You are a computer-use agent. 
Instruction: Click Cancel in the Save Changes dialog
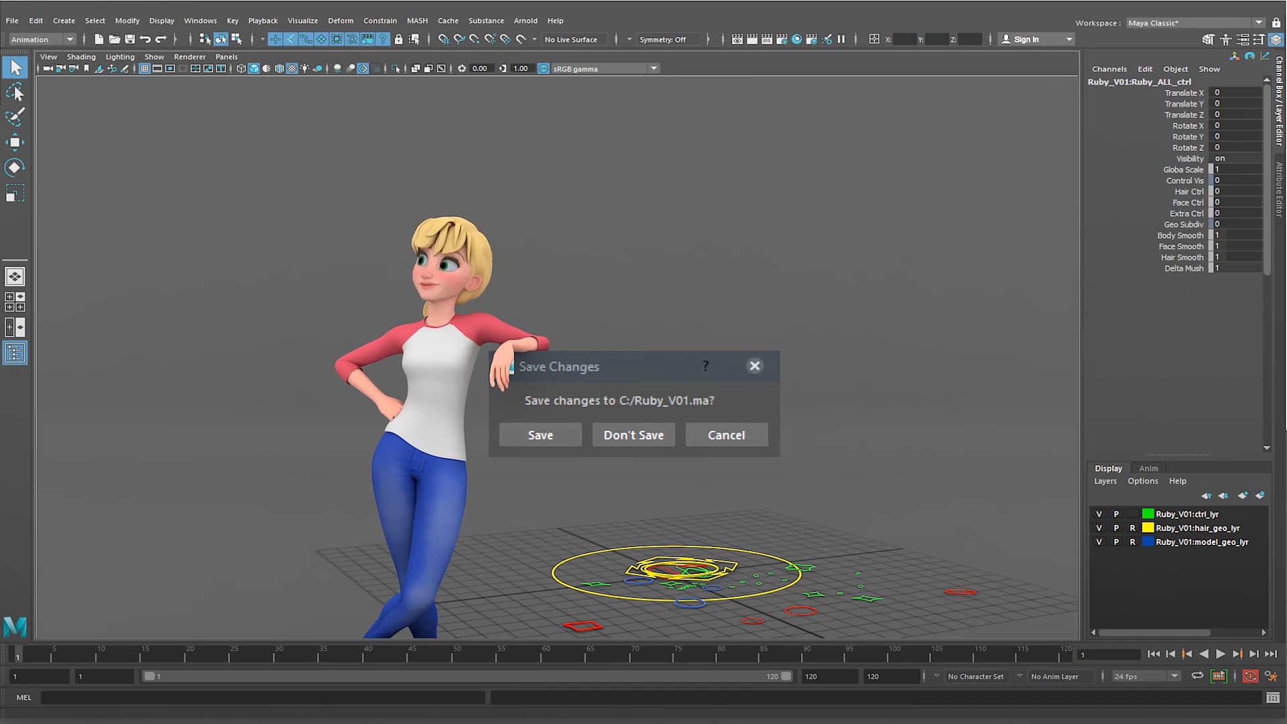pyautogui.click(x=726, y=434)
